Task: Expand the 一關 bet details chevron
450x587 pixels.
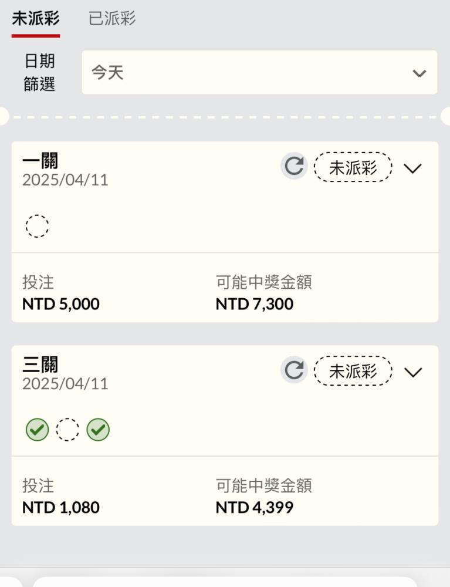Action: click(413, 168)
